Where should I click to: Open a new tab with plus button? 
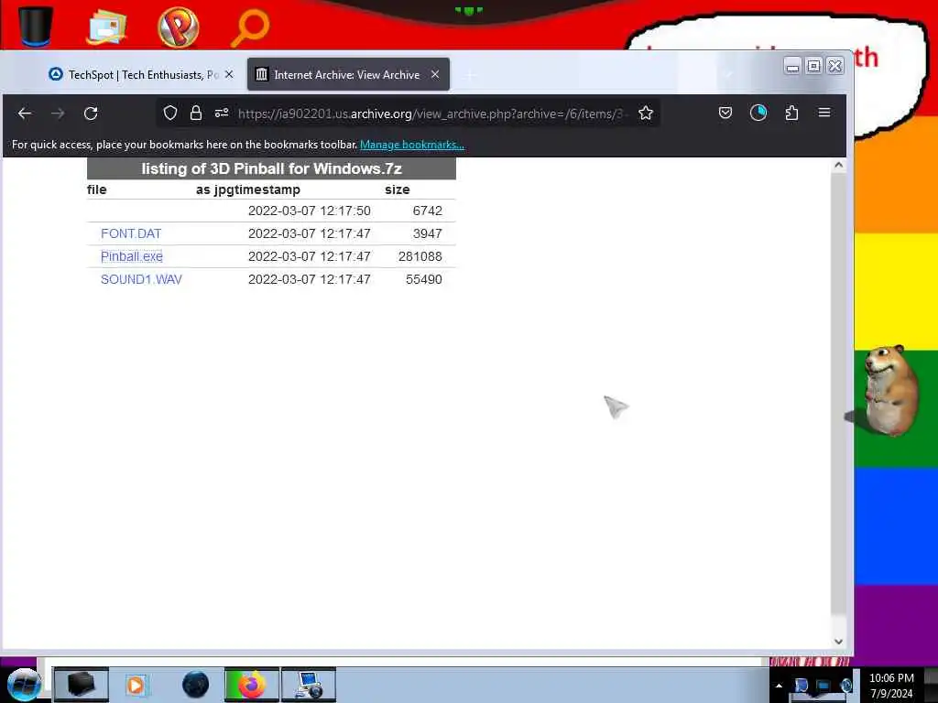pos(470,75)
